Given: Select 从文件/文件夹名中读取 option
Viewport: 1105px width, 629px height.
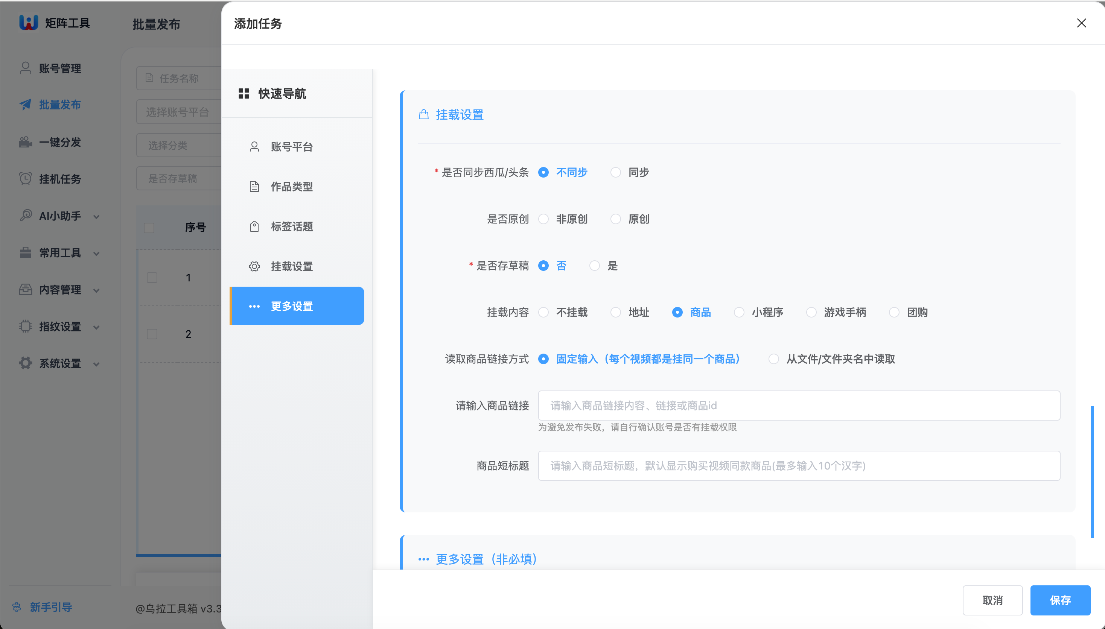Looking at the screenshot, I should [x=831, y=359].
